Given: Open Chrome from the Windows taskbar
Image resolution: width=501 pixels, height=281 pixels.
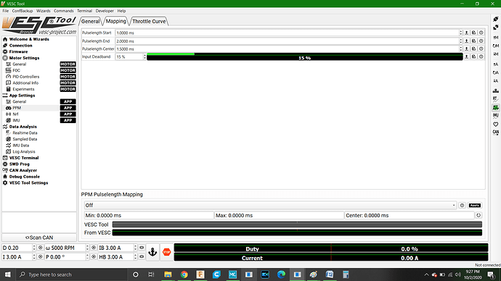Looking at the screenshot, I should pos(184,274).
